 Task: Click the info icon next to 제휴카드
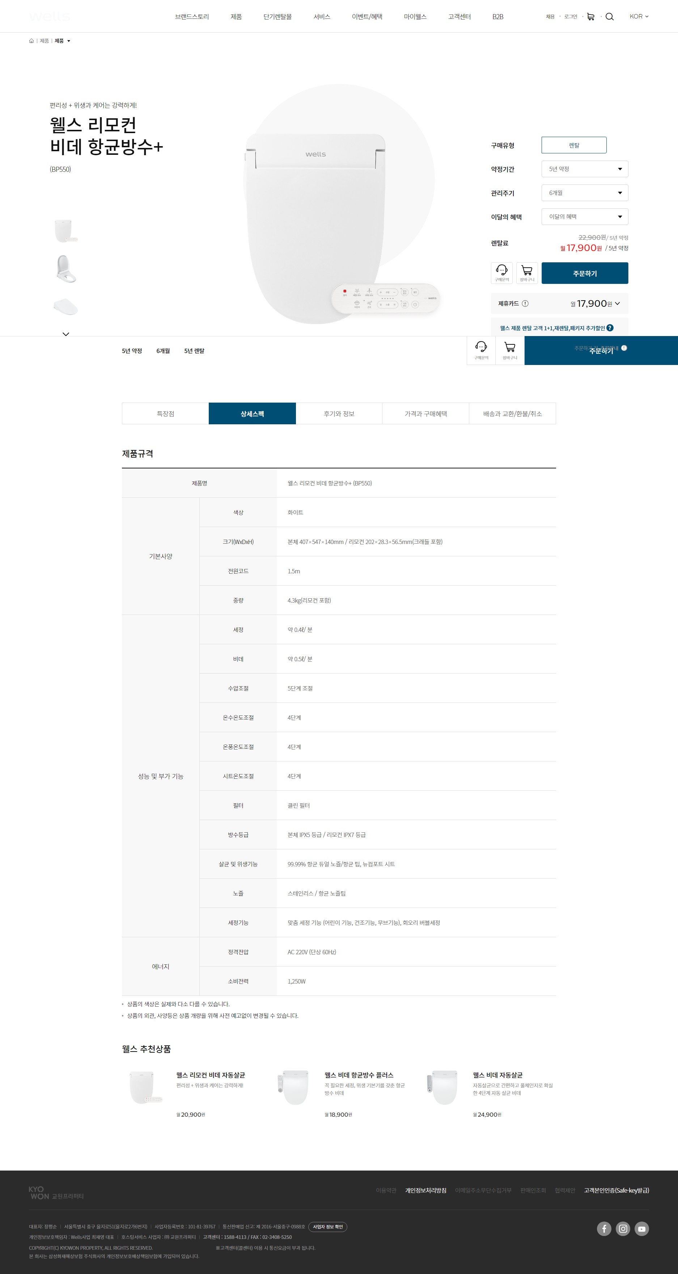(x=525, y=303)
